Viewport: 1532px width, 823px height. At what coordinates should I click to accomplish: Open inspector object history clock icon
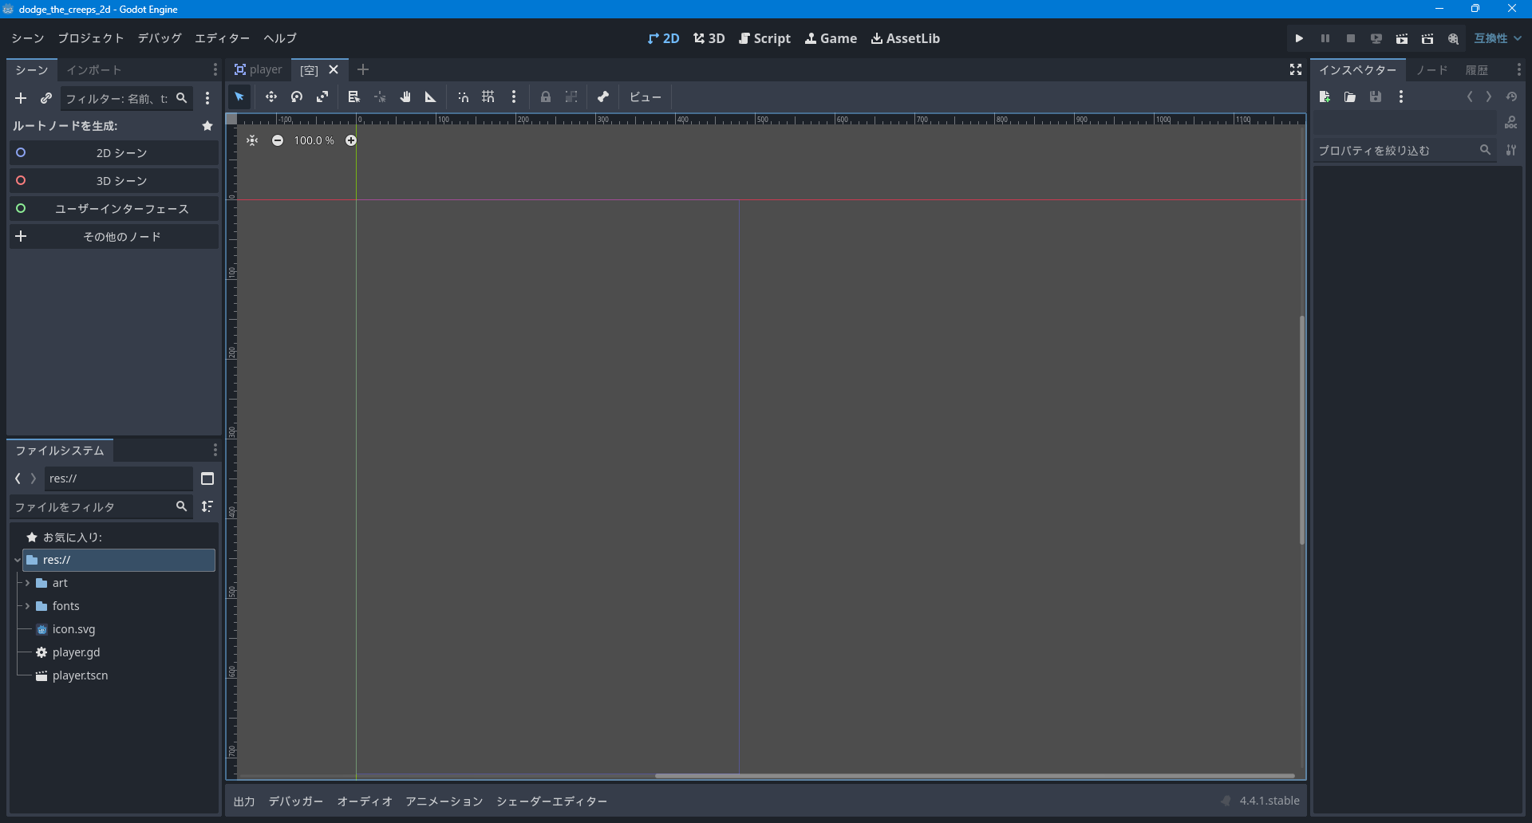(1511, 96)
